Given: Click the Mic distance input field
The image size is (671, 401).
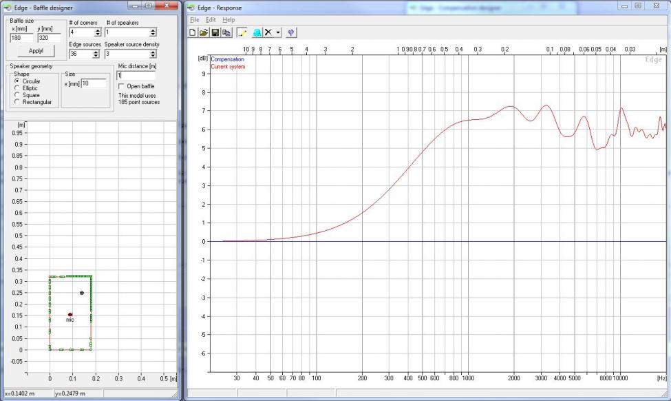Looking at the screenshot, I should point(136,75).
